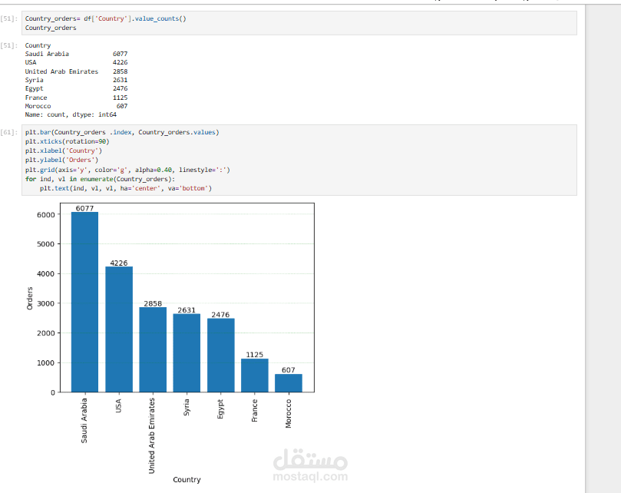Click the "Country" x-axis label
This screenshot has width=621, height=493.
point(187,479)
